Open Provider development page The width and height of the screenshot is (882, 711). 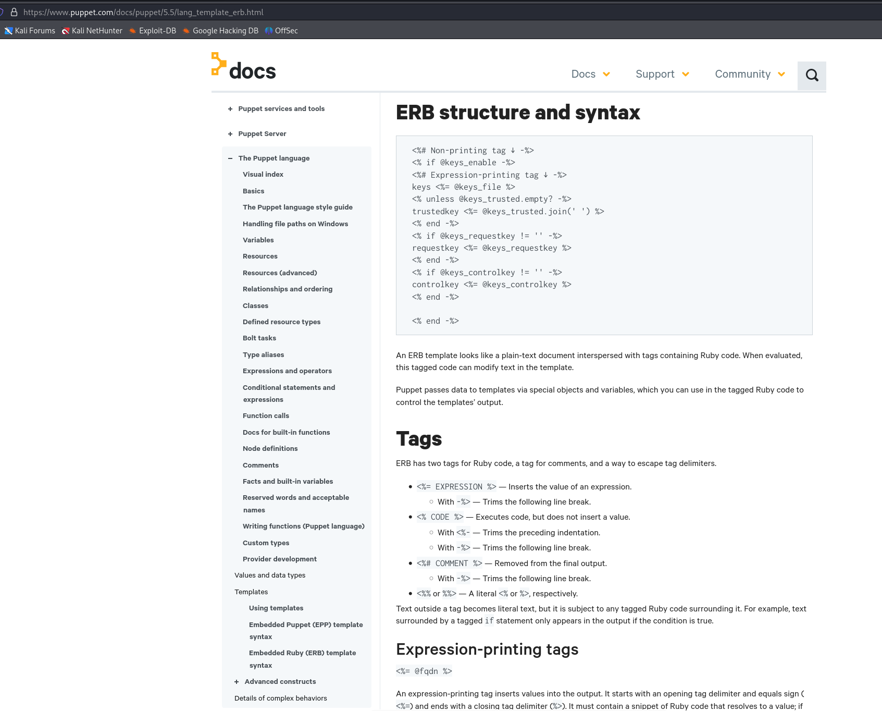pos(279,559)
